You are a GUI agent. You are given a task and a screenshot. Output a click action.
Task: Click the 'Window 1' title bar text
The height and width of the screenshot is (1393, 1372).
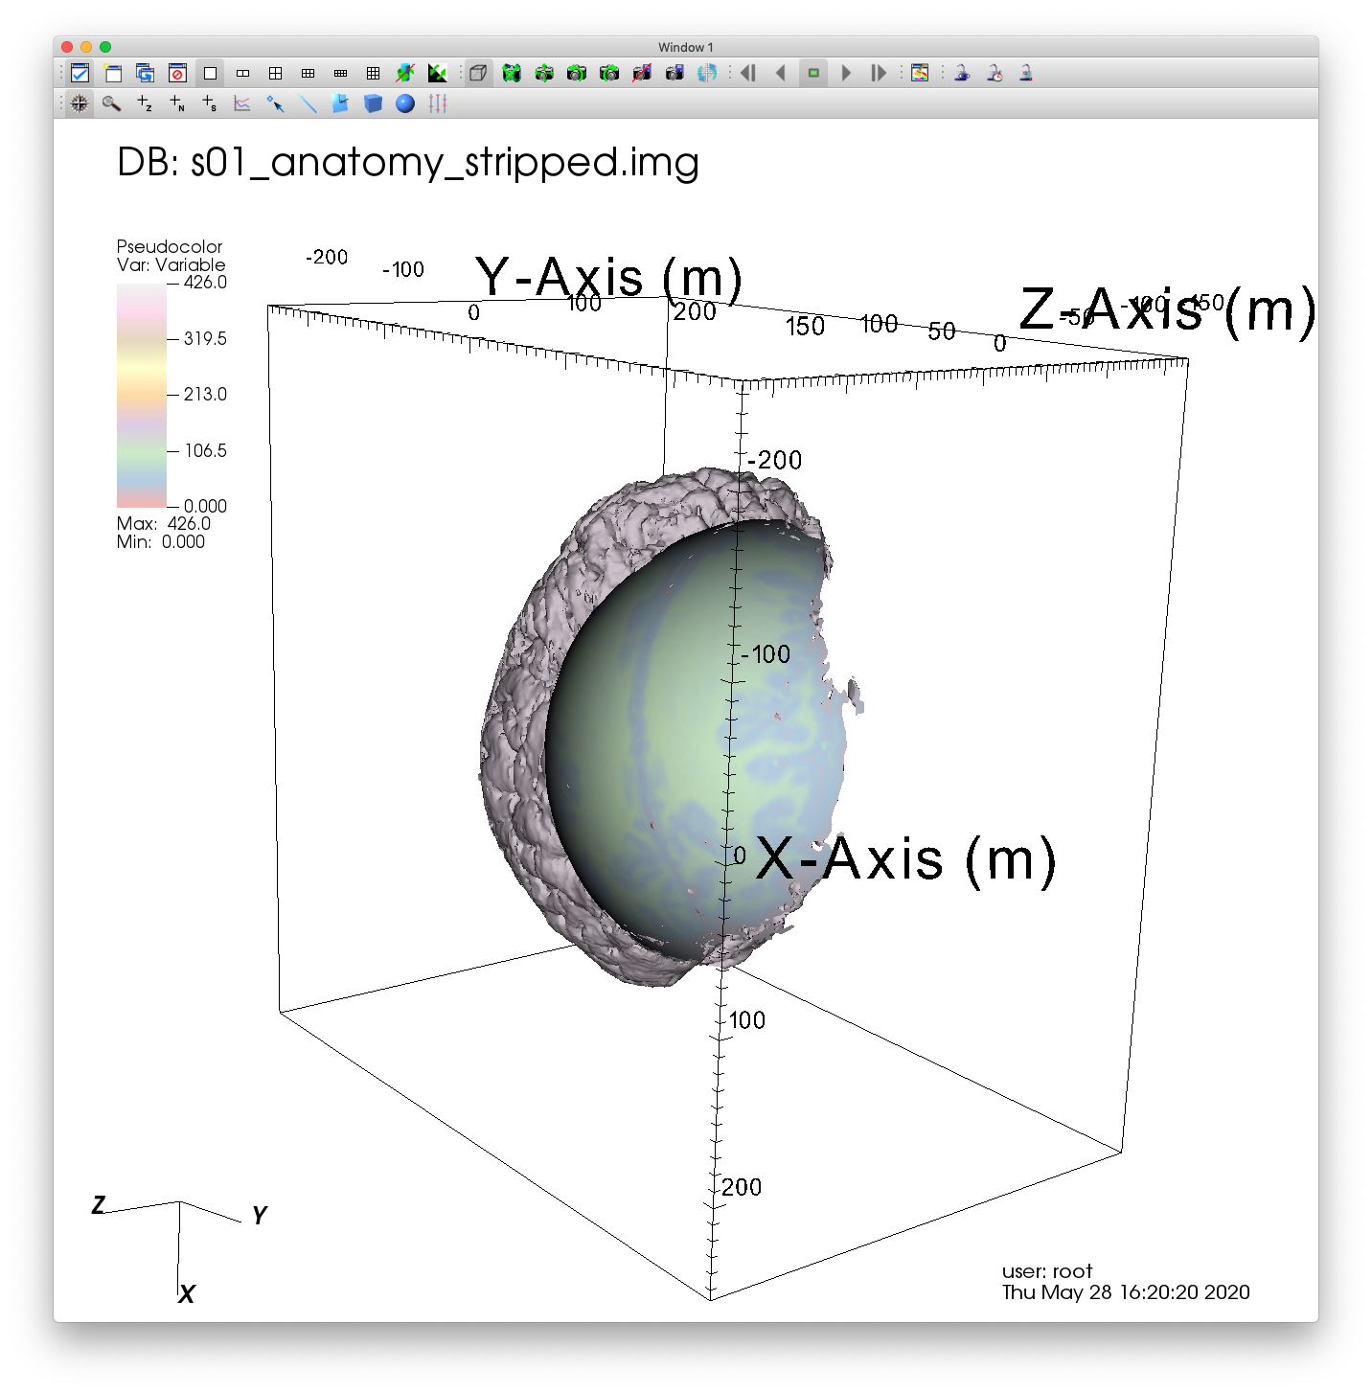686,47
